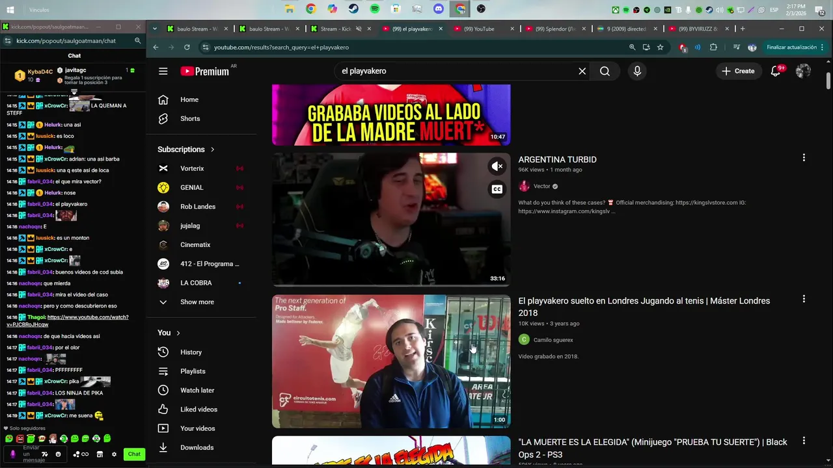This screenshot has width=833, height=468.
Task: Open options for LA MUERTE ES LA ELEGIDA
Action: point(804,441)
